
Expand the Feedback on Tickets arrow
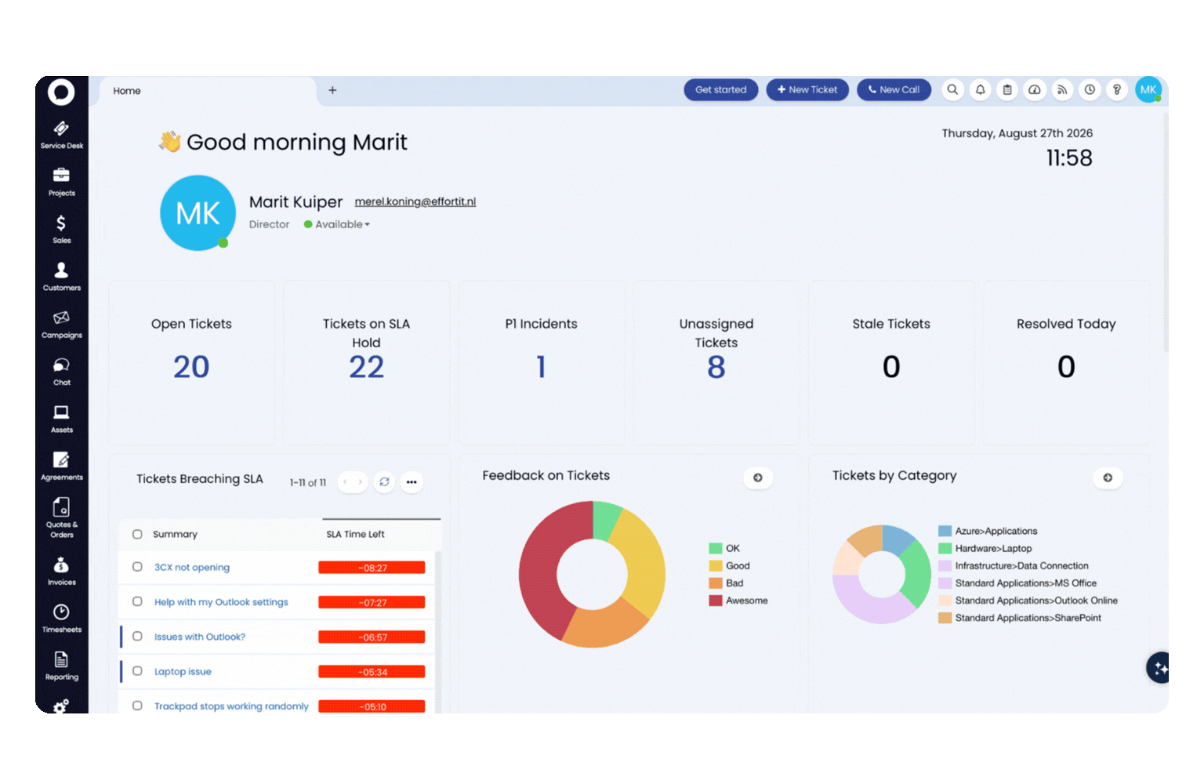[x=758, y=477]
